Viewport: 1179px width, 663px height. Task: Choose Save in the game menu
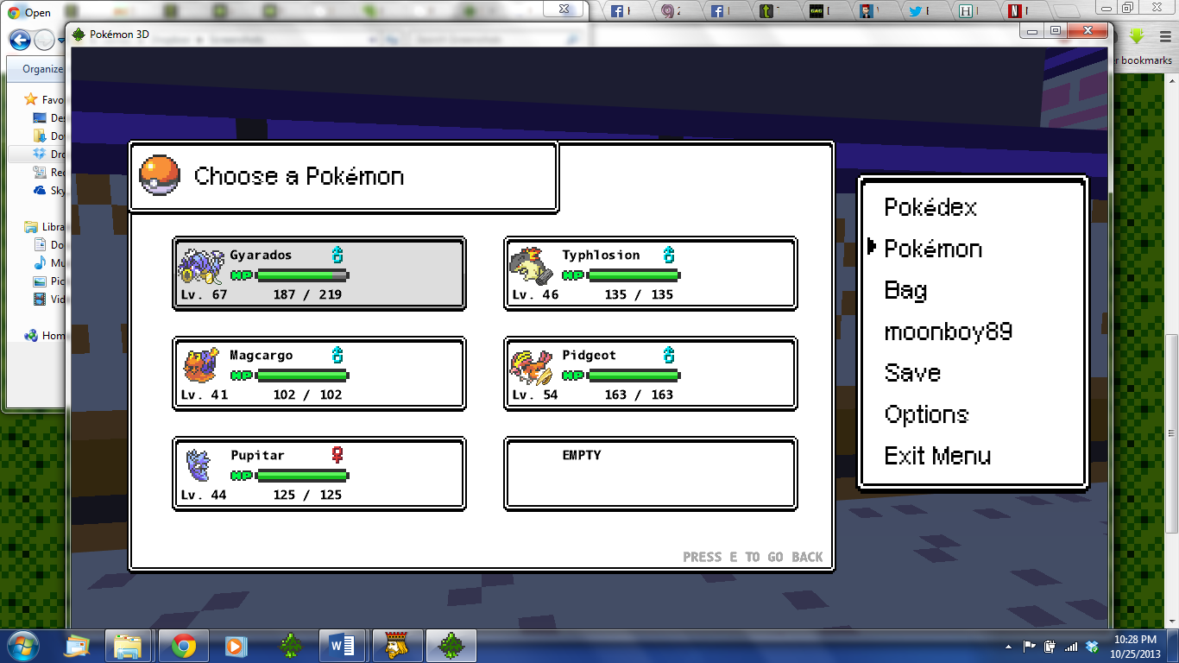pyautogui.click(x=912, y=373)
